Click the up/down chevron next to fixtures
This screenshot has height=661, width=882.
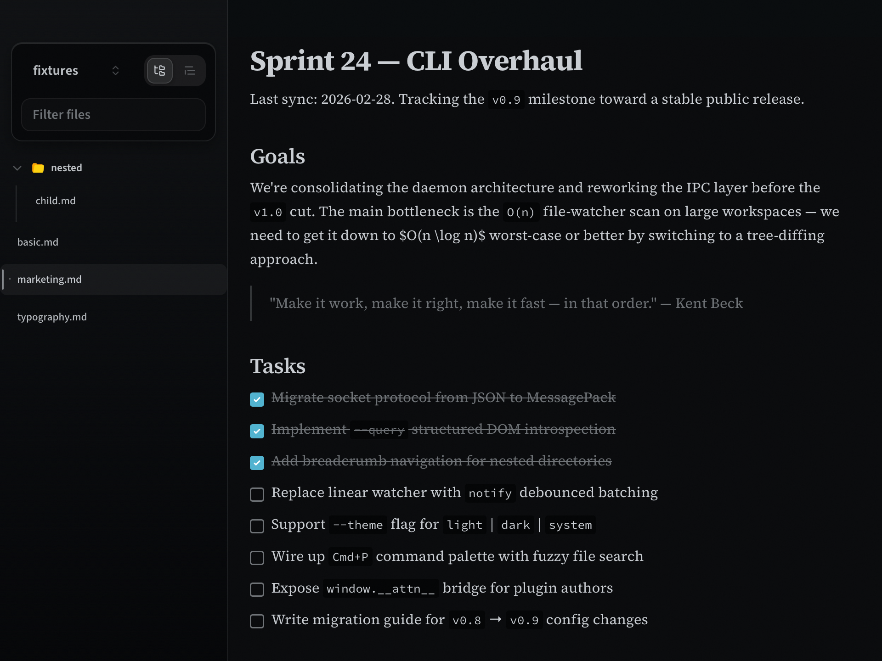pyautogui.click(x=115, y=70)
